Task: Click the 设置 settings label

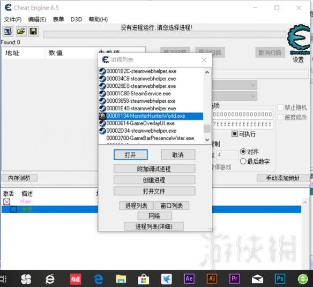Action: pos(298,59)
